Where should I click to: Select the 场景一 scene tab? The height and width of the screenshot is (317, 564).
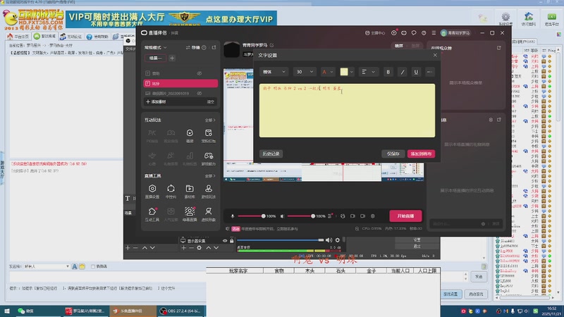click(x=156, y=58)
